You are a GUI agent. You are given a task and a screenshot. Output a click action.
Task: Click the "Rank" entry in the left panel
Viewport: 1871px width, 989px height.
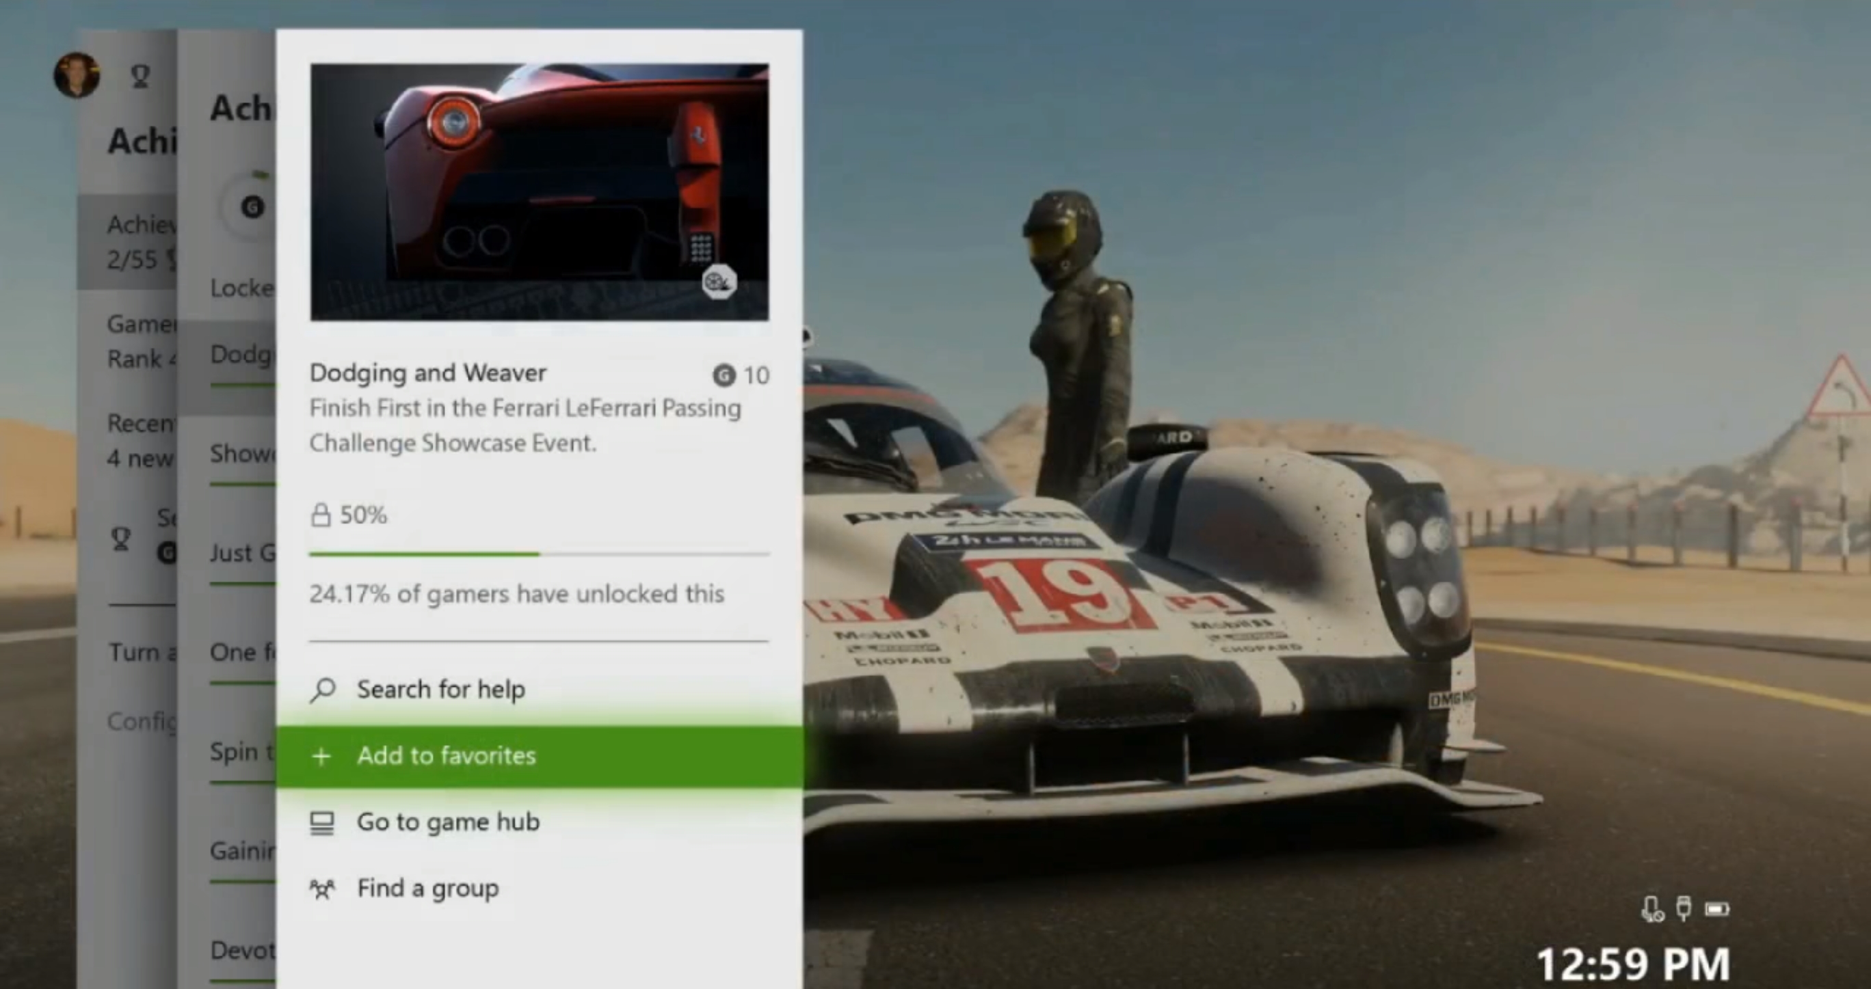coord(127,341)
